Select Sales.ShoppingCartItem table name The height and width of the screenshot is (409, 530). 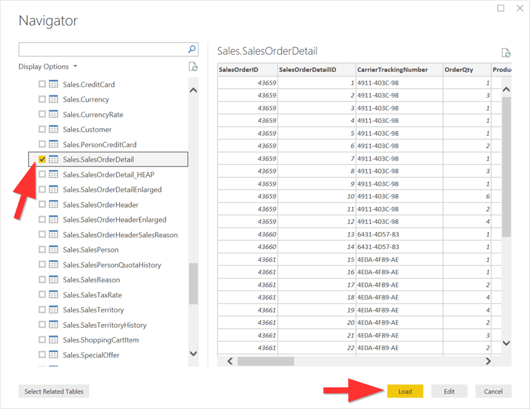(x=101, y=340)
